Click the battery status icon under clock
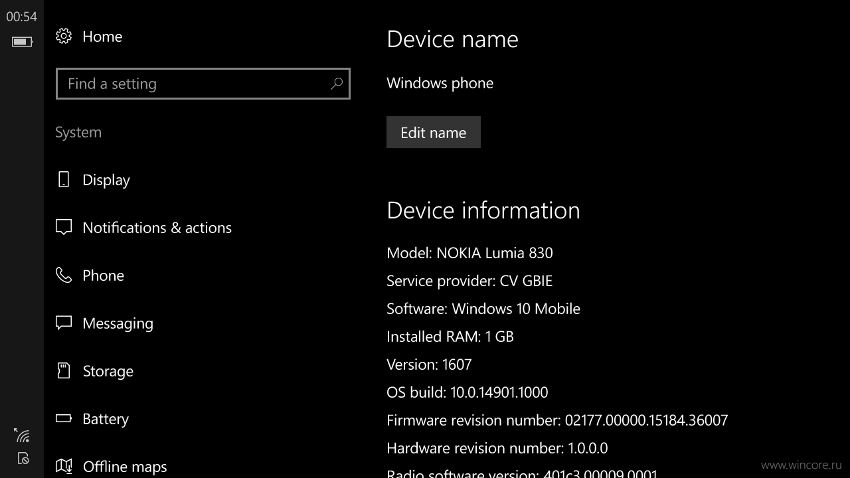The width and height of the screenshot is (850, 478). click(x=22, y=42)
